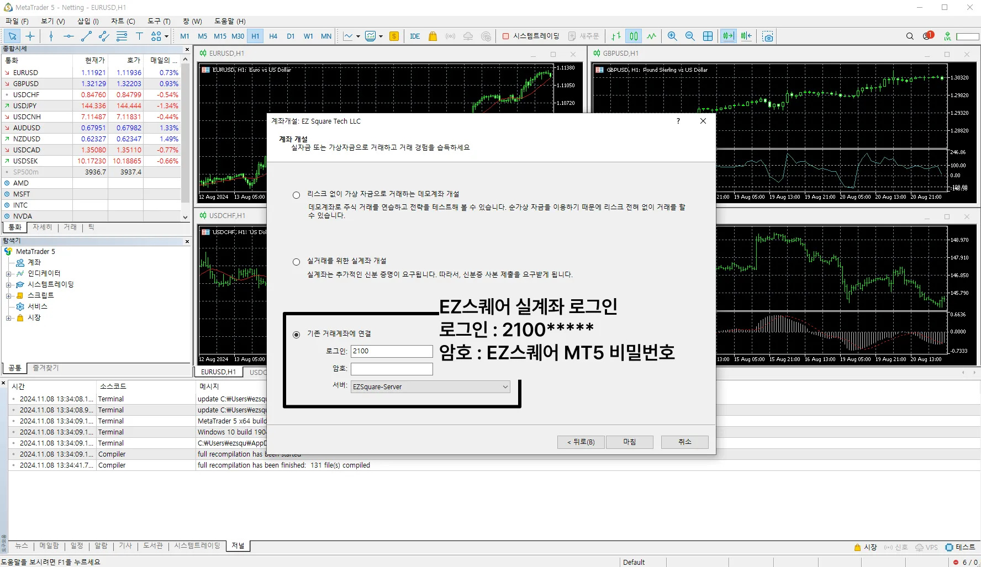981x567 pixels.
Task: Select the crosshair tool
Action: point(30,36)
